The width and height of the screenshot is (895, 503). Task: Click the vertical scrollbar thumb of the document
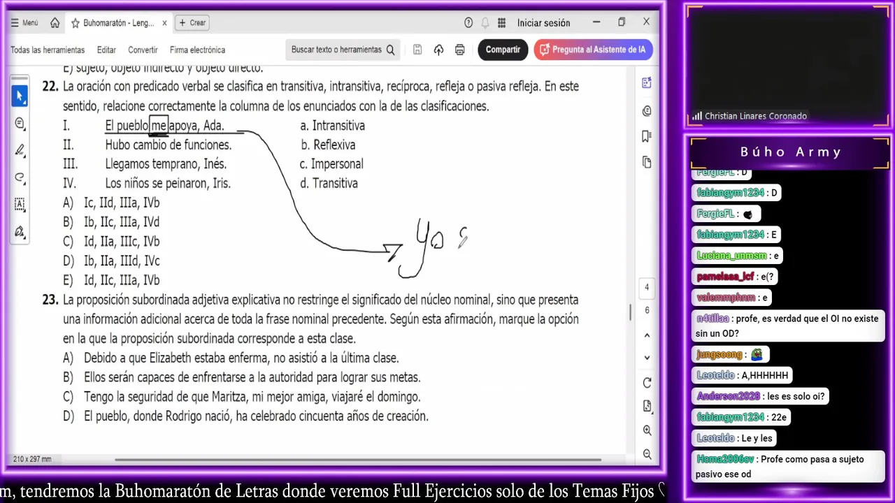[630, 312]
